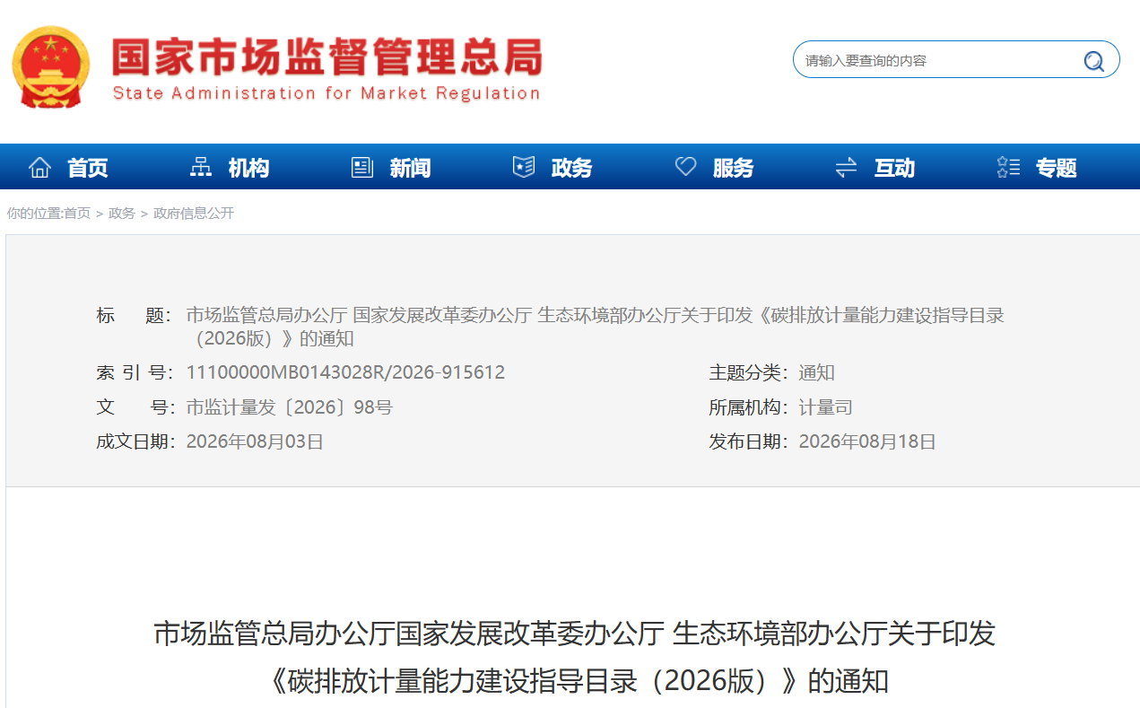Click the 所属机构 field label

click(x=748, y=407)
